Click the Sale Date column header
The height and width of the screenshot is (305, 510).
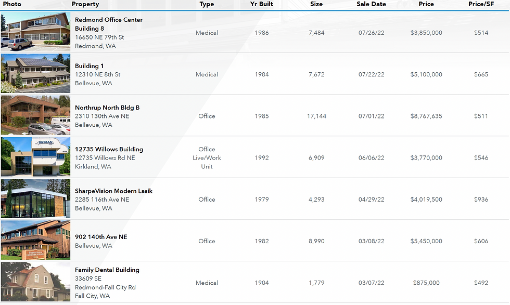[x=371, y=4]
